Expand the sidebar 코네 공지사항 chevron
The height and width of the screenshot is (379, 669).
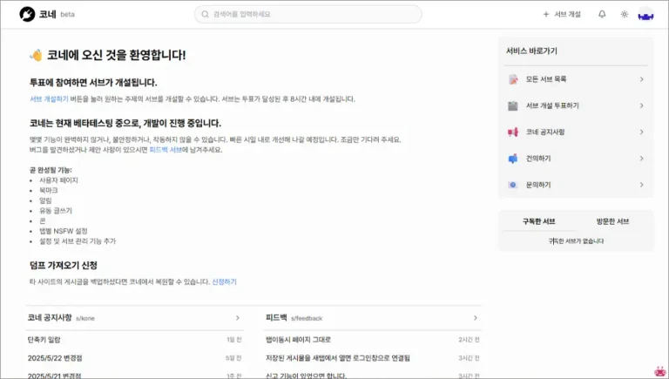click(641, 132)
